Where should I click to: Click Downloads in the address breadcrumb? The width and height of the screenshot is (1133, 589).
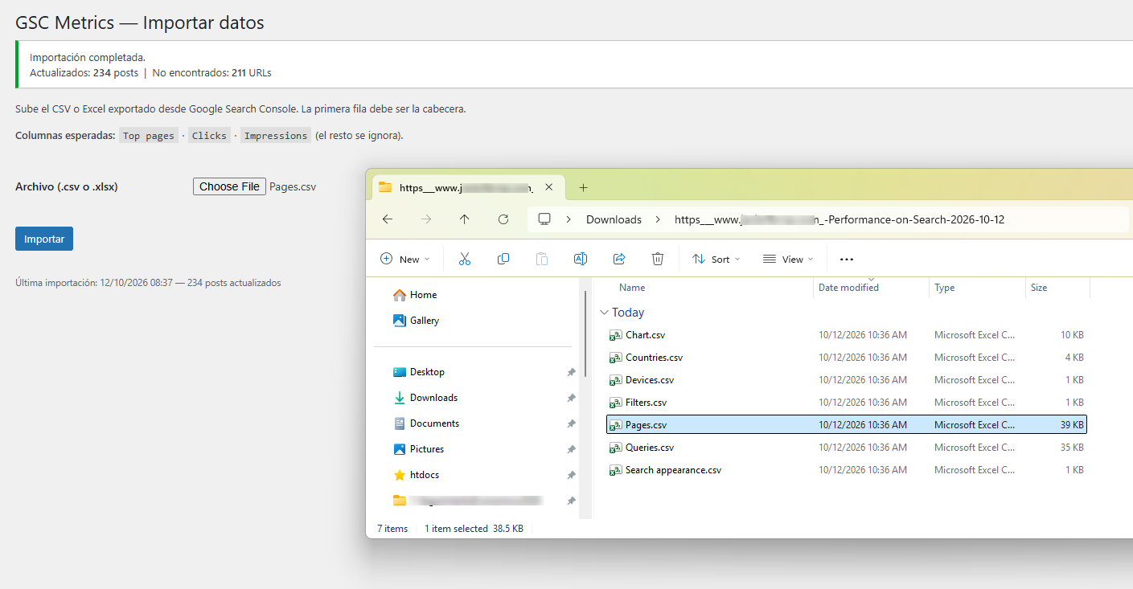[x=614, y=219]
